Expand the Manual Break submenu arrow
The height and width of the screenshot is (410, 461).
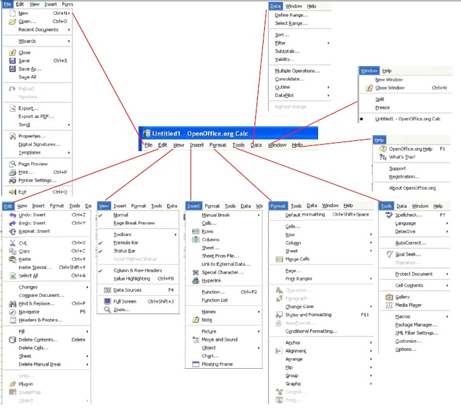pos(258,215)
